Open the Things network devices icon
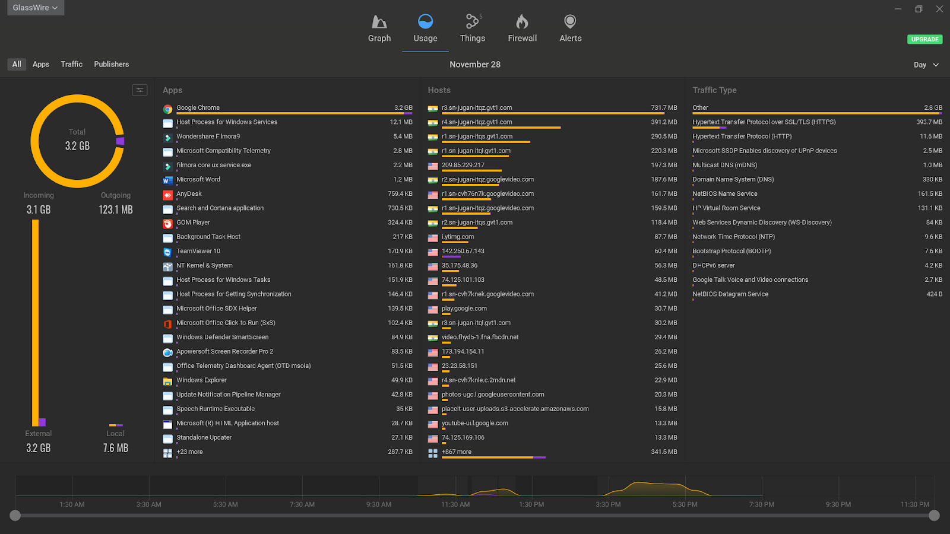This screenshot has height=534, width=950. (x=472, y=22)
